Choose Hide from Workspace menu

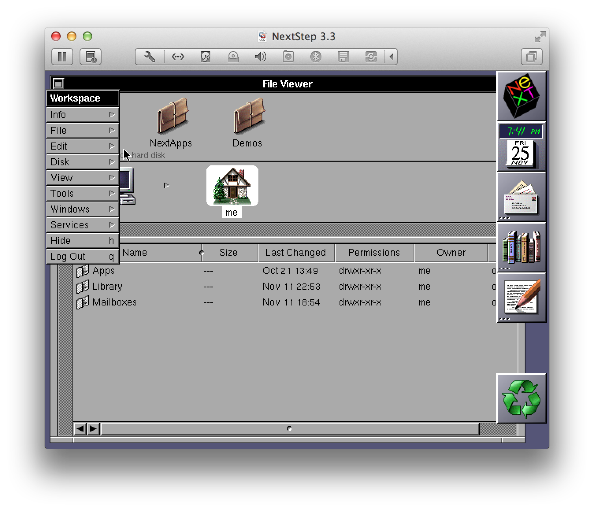coord(83,241)
